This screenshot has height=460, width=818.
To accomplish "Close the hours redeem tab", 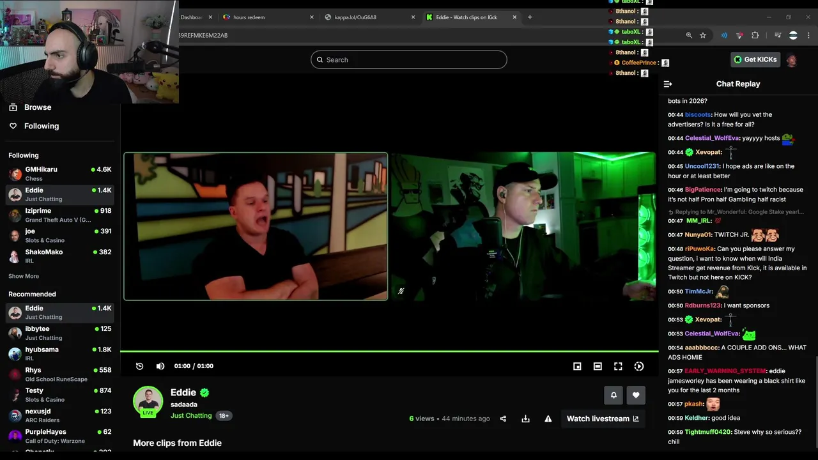I will (x=312, y=17).
